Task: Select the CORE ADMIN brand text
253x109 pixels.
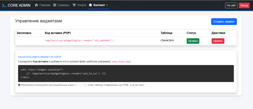Action: click(19, 5)
